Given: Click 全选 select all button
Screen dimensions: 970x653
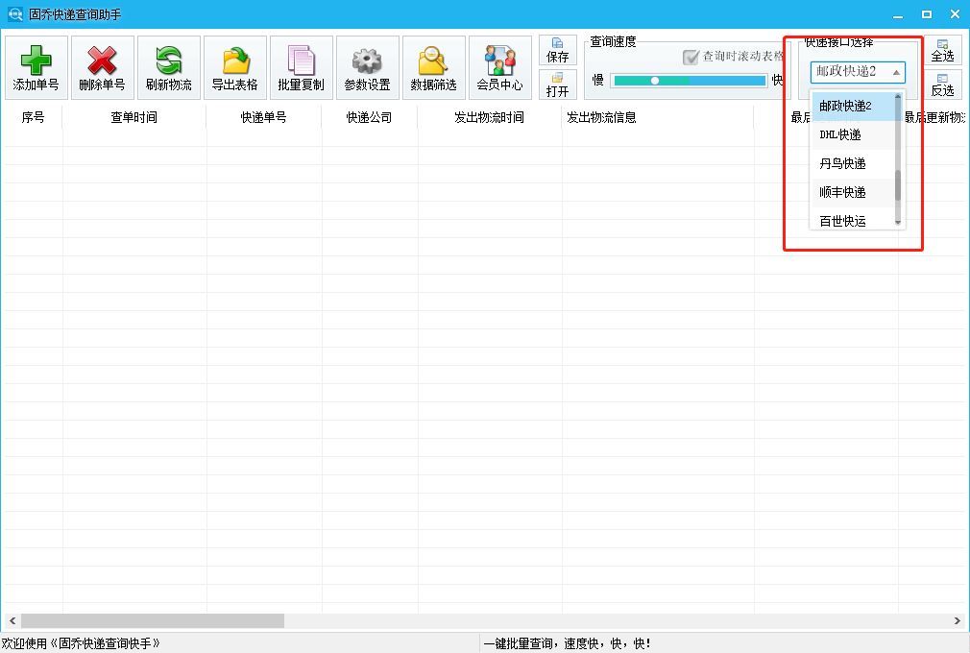Looking at the screenshot, I should tap(943, 50).
